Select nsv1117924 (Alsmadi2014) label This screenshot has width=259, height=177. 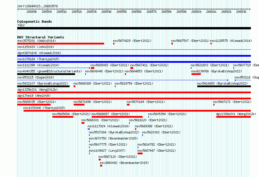click(109, 126)
